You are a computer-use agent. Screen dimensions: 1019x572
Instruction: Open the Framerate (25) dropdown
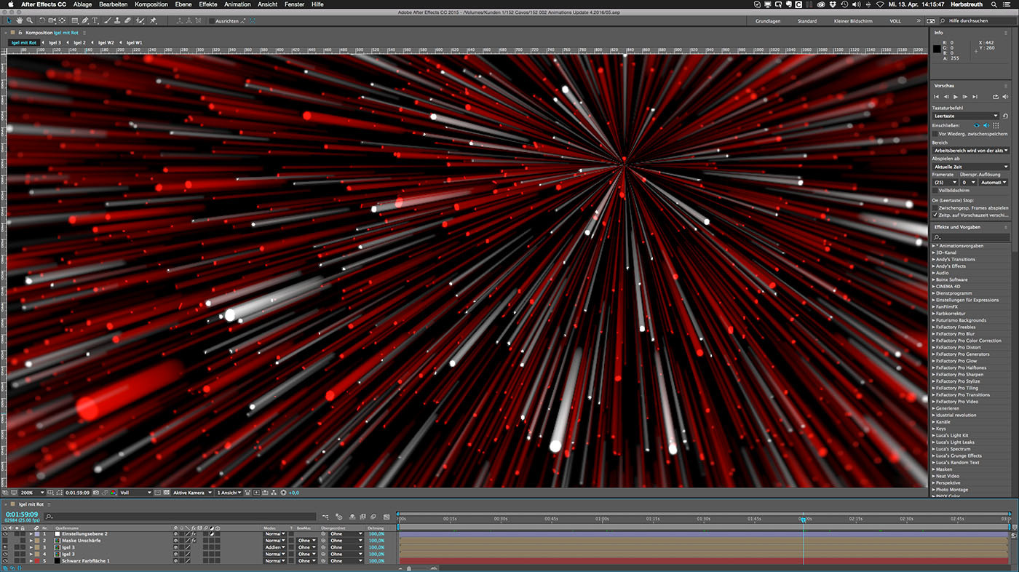click(945, 182)
